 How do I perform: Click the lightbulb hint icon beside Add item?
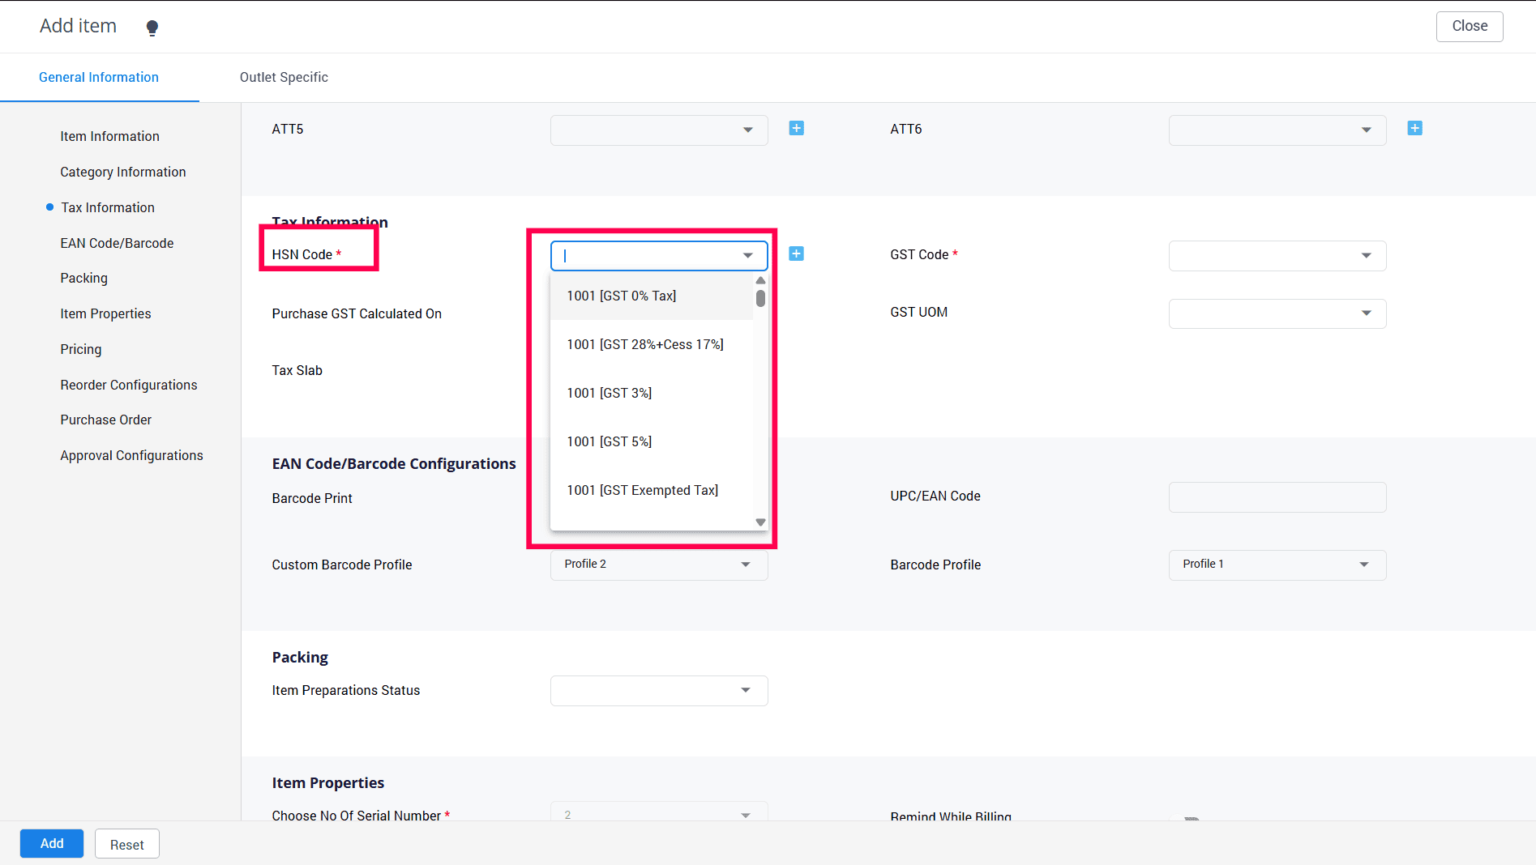pyautogui.click(x=152, y=28)
